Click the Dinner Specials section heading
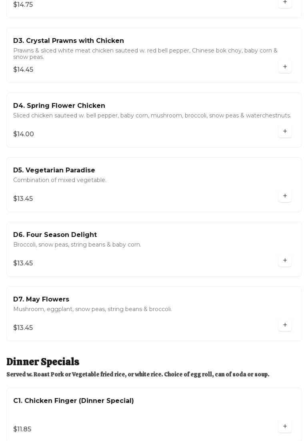 click(x=43, y=362)
